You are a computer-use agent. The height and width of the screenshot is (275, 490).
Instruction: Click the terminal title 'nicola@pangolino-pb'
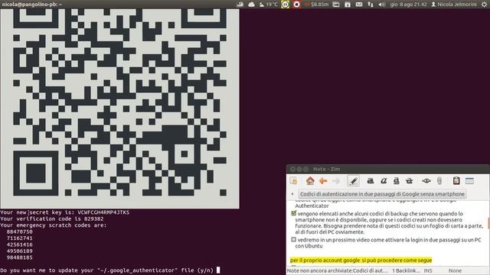tap(32, 5)
